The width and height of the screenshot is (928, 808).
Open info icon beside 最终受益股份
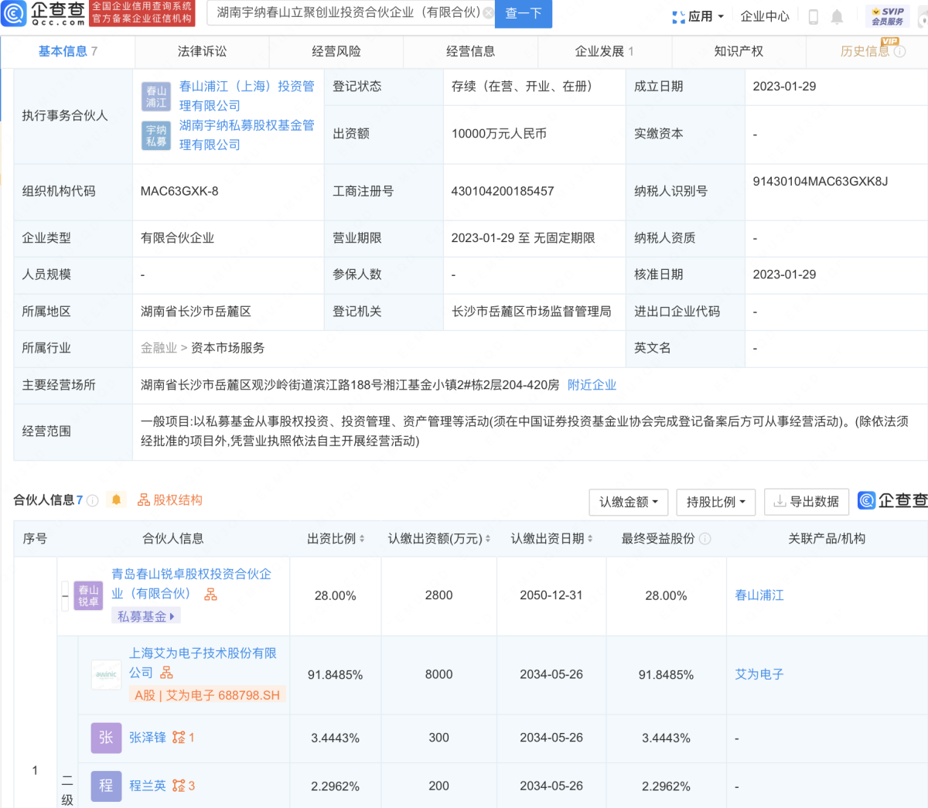click(x=705, y=539)
